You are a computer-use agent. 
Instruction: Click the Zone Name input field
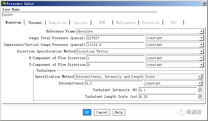coord(79,15)
